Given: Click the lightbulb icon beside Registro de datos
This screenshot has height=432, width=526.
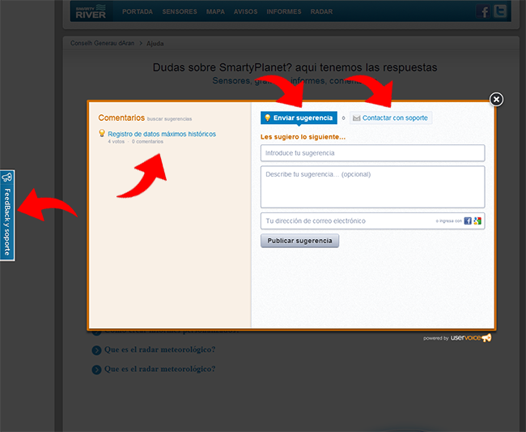Looking at the screenshot, I should click(102, 133).
